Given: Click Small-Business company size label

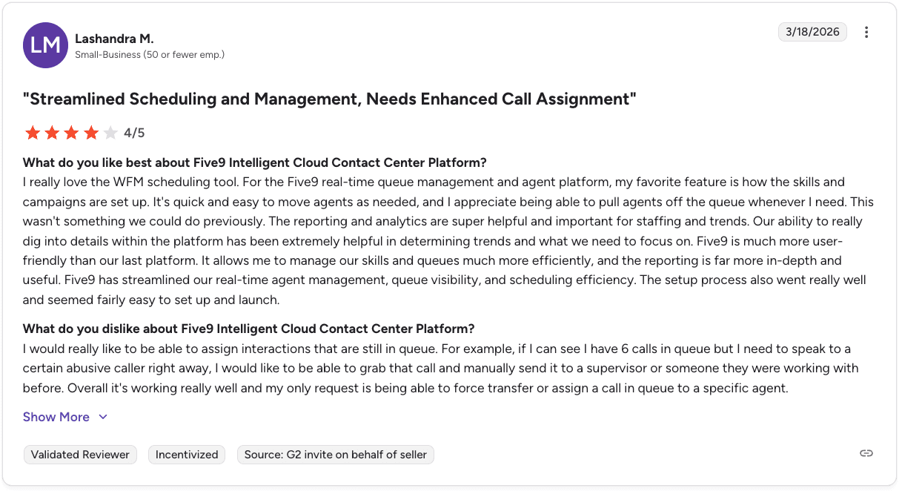Looking at the screenshot, I should tap(150, 55).
